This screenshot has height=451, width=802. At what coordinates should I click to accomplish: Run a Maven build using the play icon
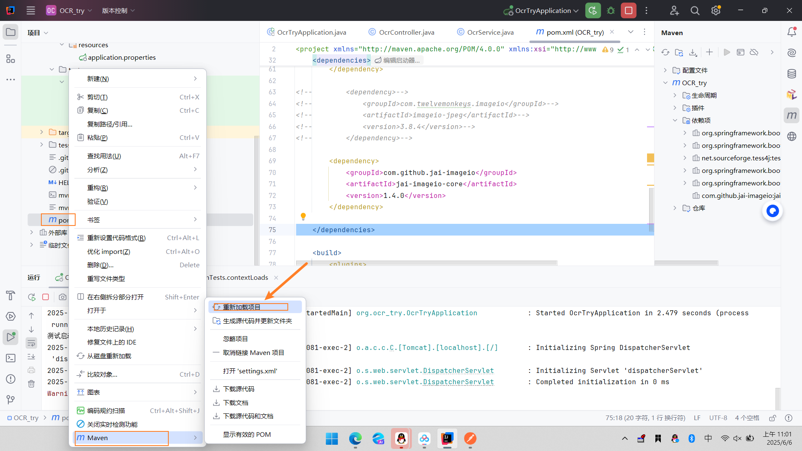[727, 52]
